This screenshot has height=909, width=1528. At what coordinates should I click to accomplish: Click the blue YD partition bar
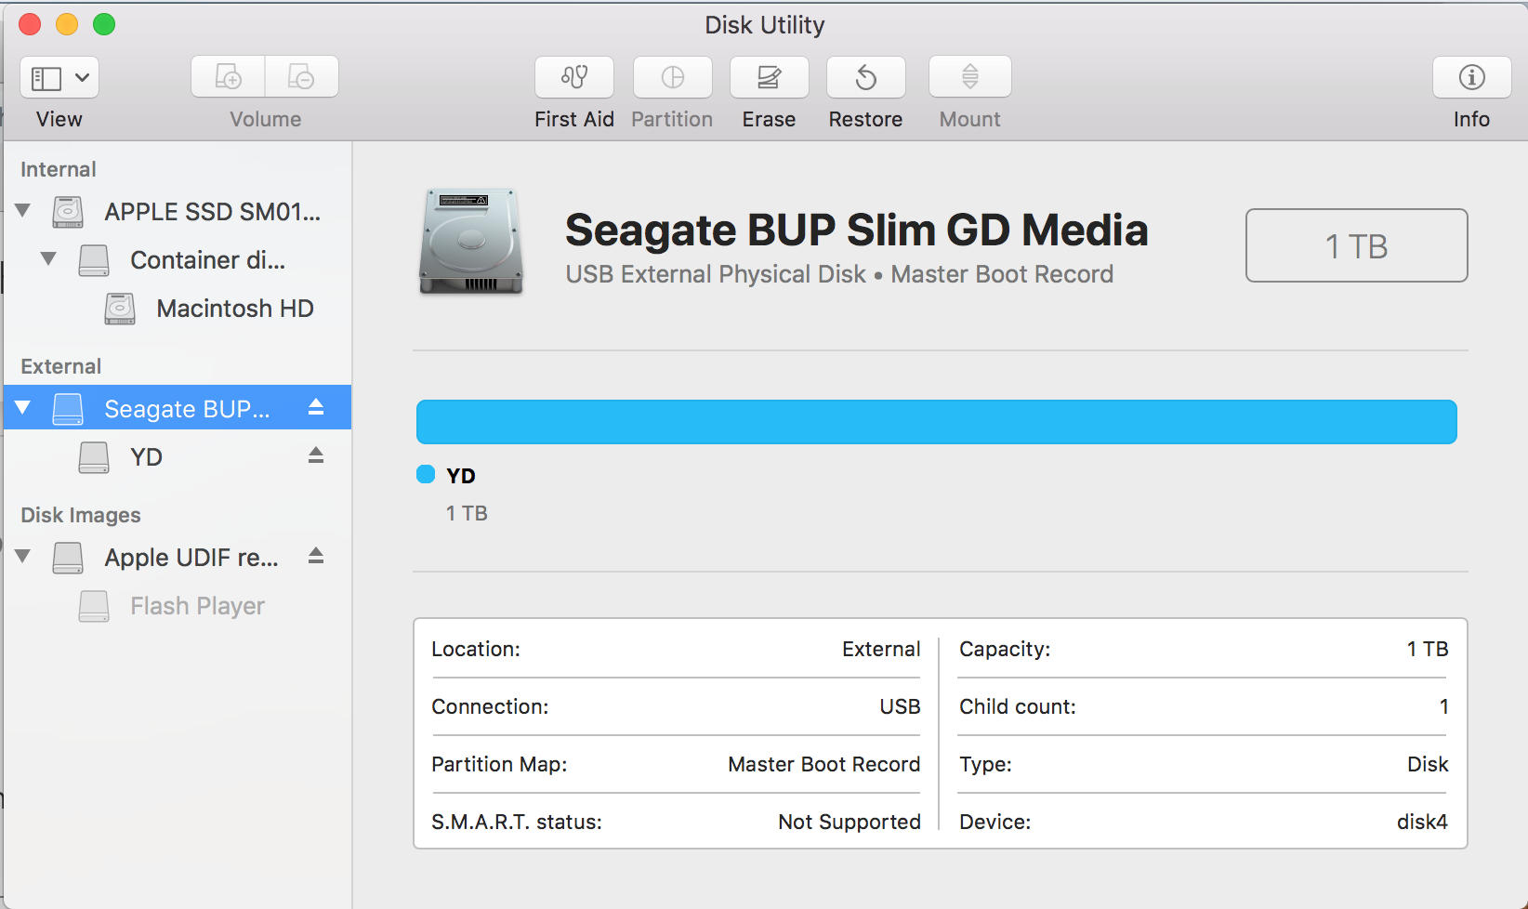point(936,422)
